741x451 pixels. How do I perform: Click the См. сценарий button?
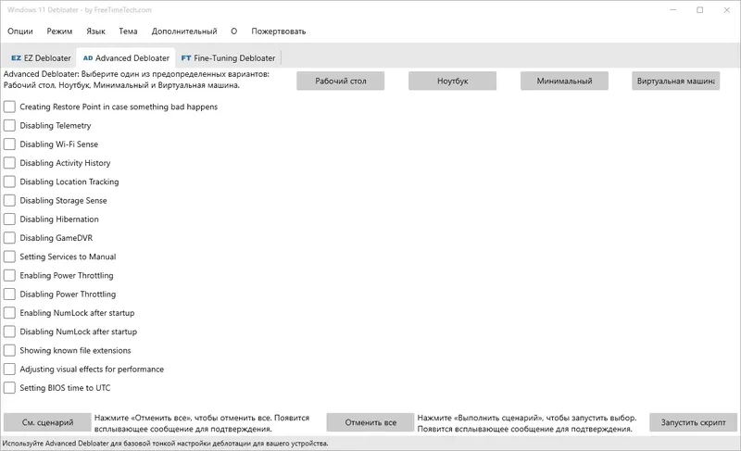(x=47, y=422)
